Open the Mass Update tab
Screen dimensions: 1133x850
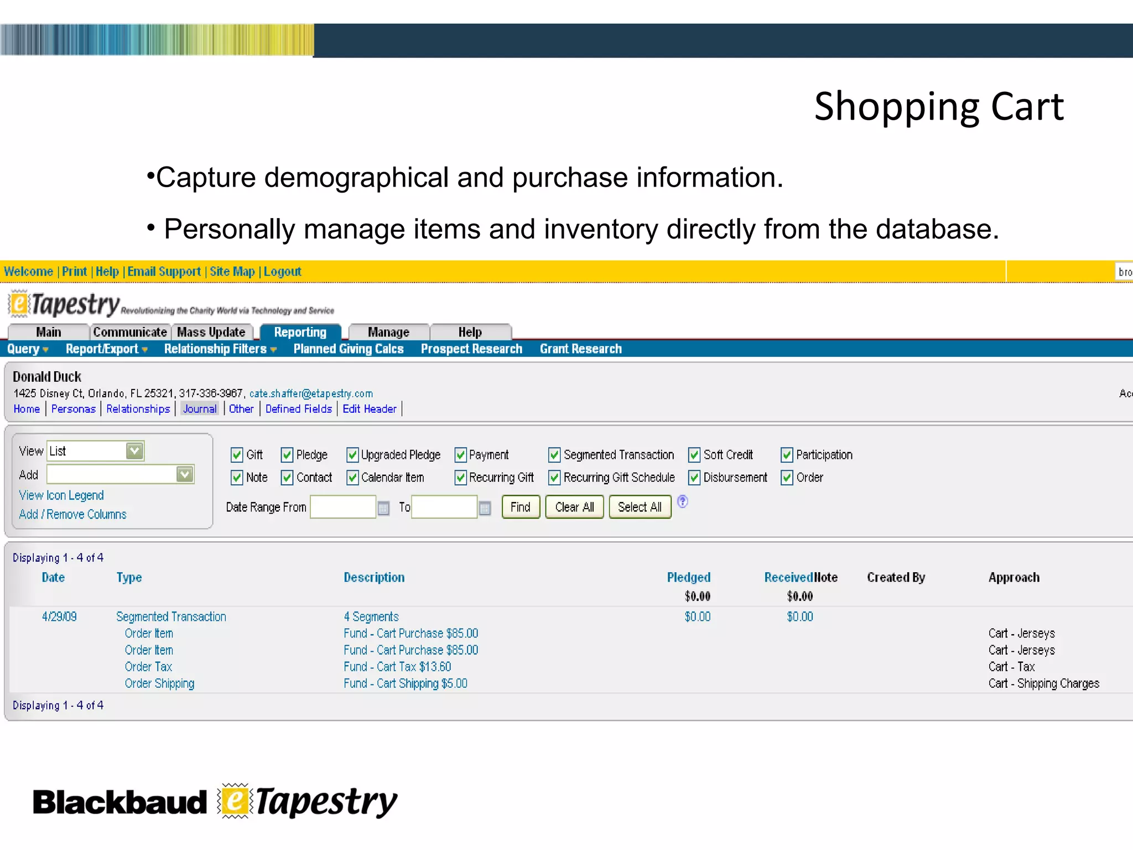click(211, 332)
